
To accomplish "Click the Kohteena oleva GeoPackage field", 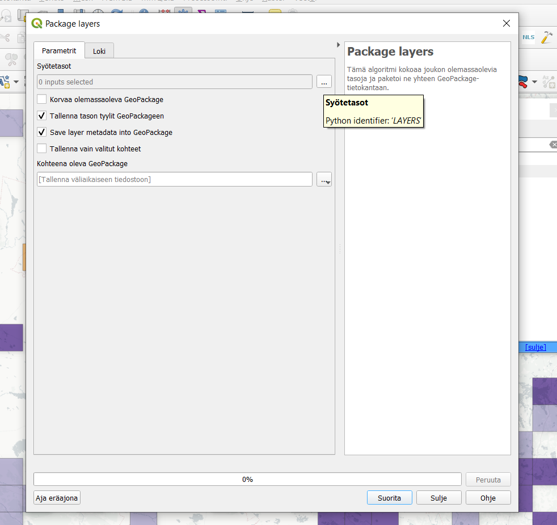I will tap(175, 180).
